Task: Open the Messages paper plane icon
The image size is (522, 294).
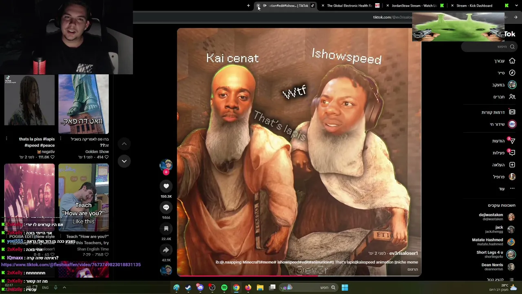Action: tap(512, 141)
